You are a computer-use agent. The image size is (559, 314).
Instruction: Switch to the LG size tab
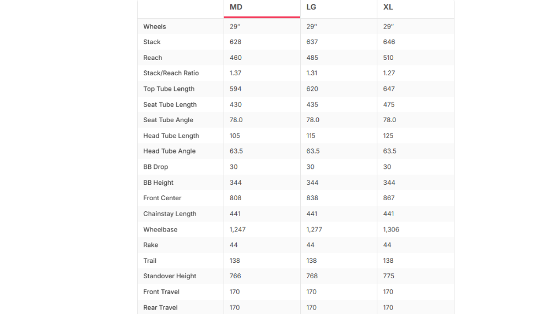pyautogui.click(x=338, y=8)
